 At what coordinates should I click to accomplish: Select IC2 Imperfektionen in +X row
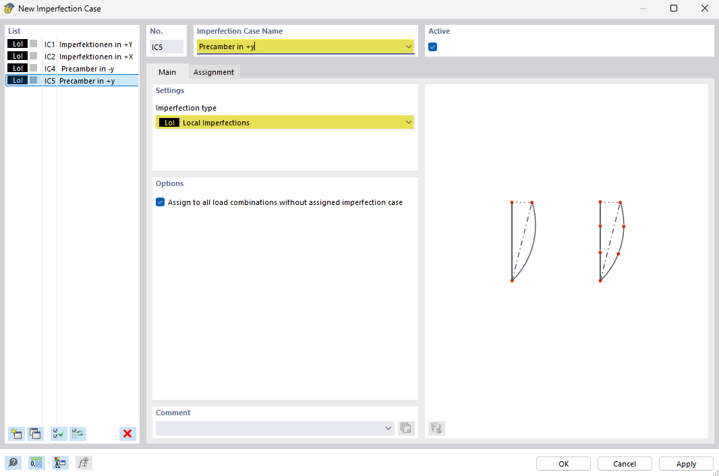72,57
